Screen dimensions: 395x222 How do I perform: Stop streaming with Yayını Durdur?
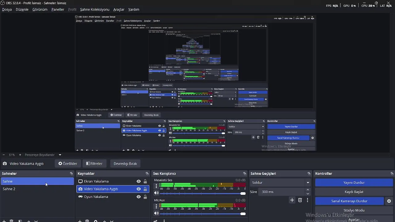click(x=354, y=183)
